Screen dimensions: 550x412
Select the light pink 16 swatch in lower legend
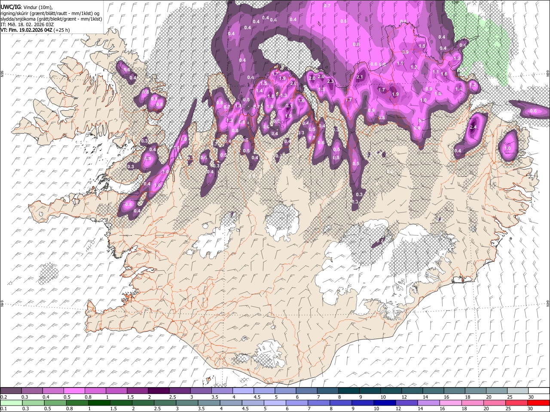[x=450, y=403]
